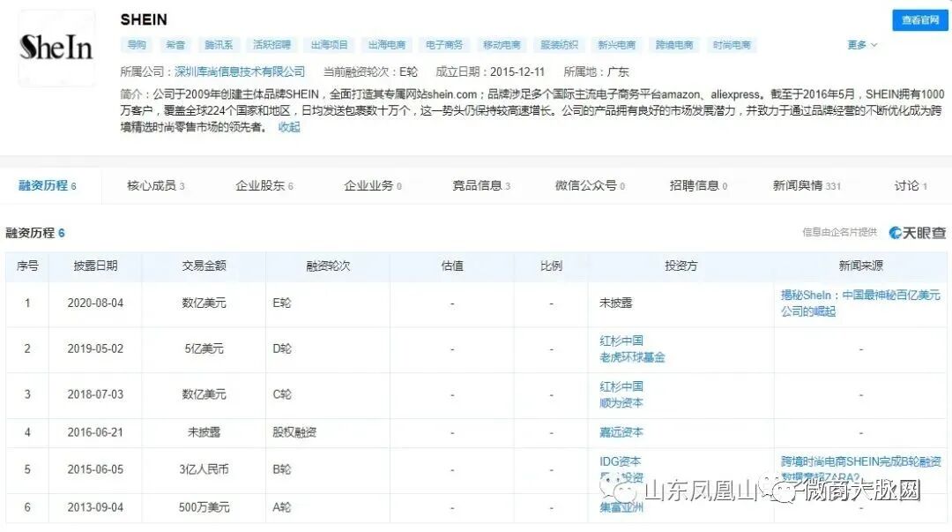Open 深圳库尚信息技术有限公司 company link

[x=240, y=71]
